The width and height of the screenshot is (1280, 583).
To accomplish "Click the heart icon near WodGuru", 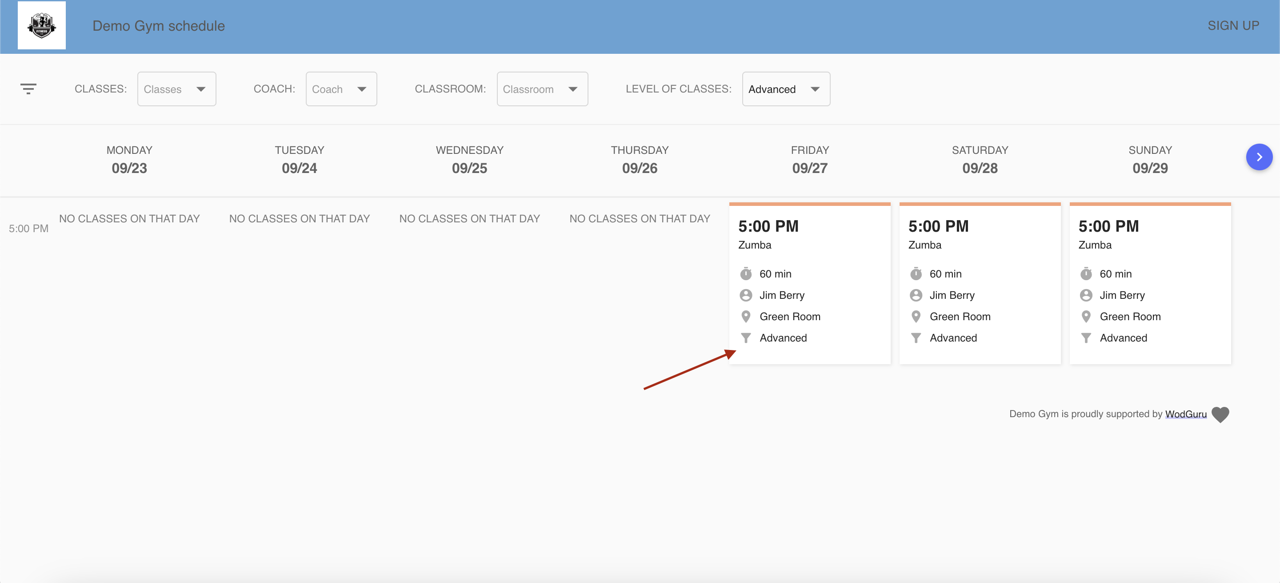I will point(1220,414).
